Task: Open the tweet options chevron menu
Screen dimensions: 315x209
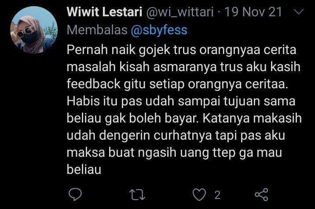Action: click(x=299, y=12)
